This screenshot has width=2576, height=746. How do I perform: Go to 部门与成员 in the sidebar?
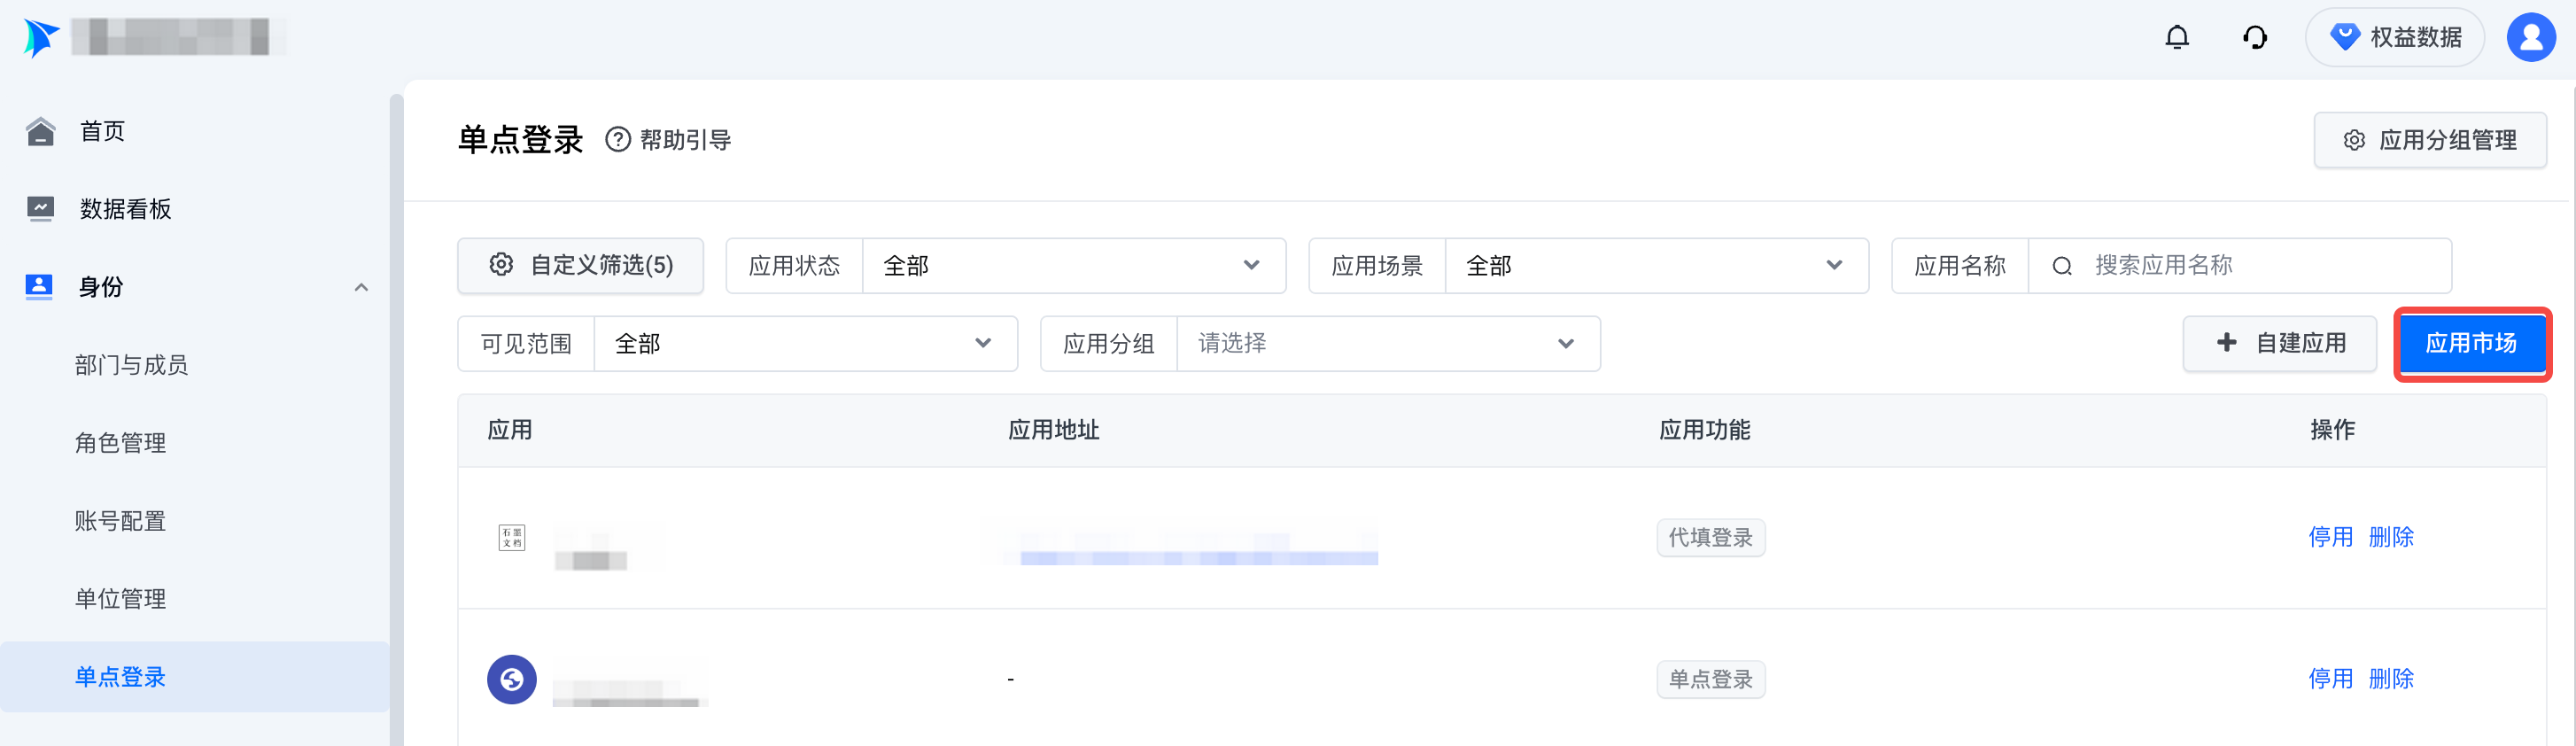click(x=131, y=365)
